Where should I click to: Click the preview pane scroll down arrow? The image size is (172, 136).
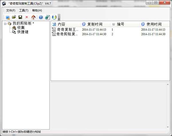point(168,127)
